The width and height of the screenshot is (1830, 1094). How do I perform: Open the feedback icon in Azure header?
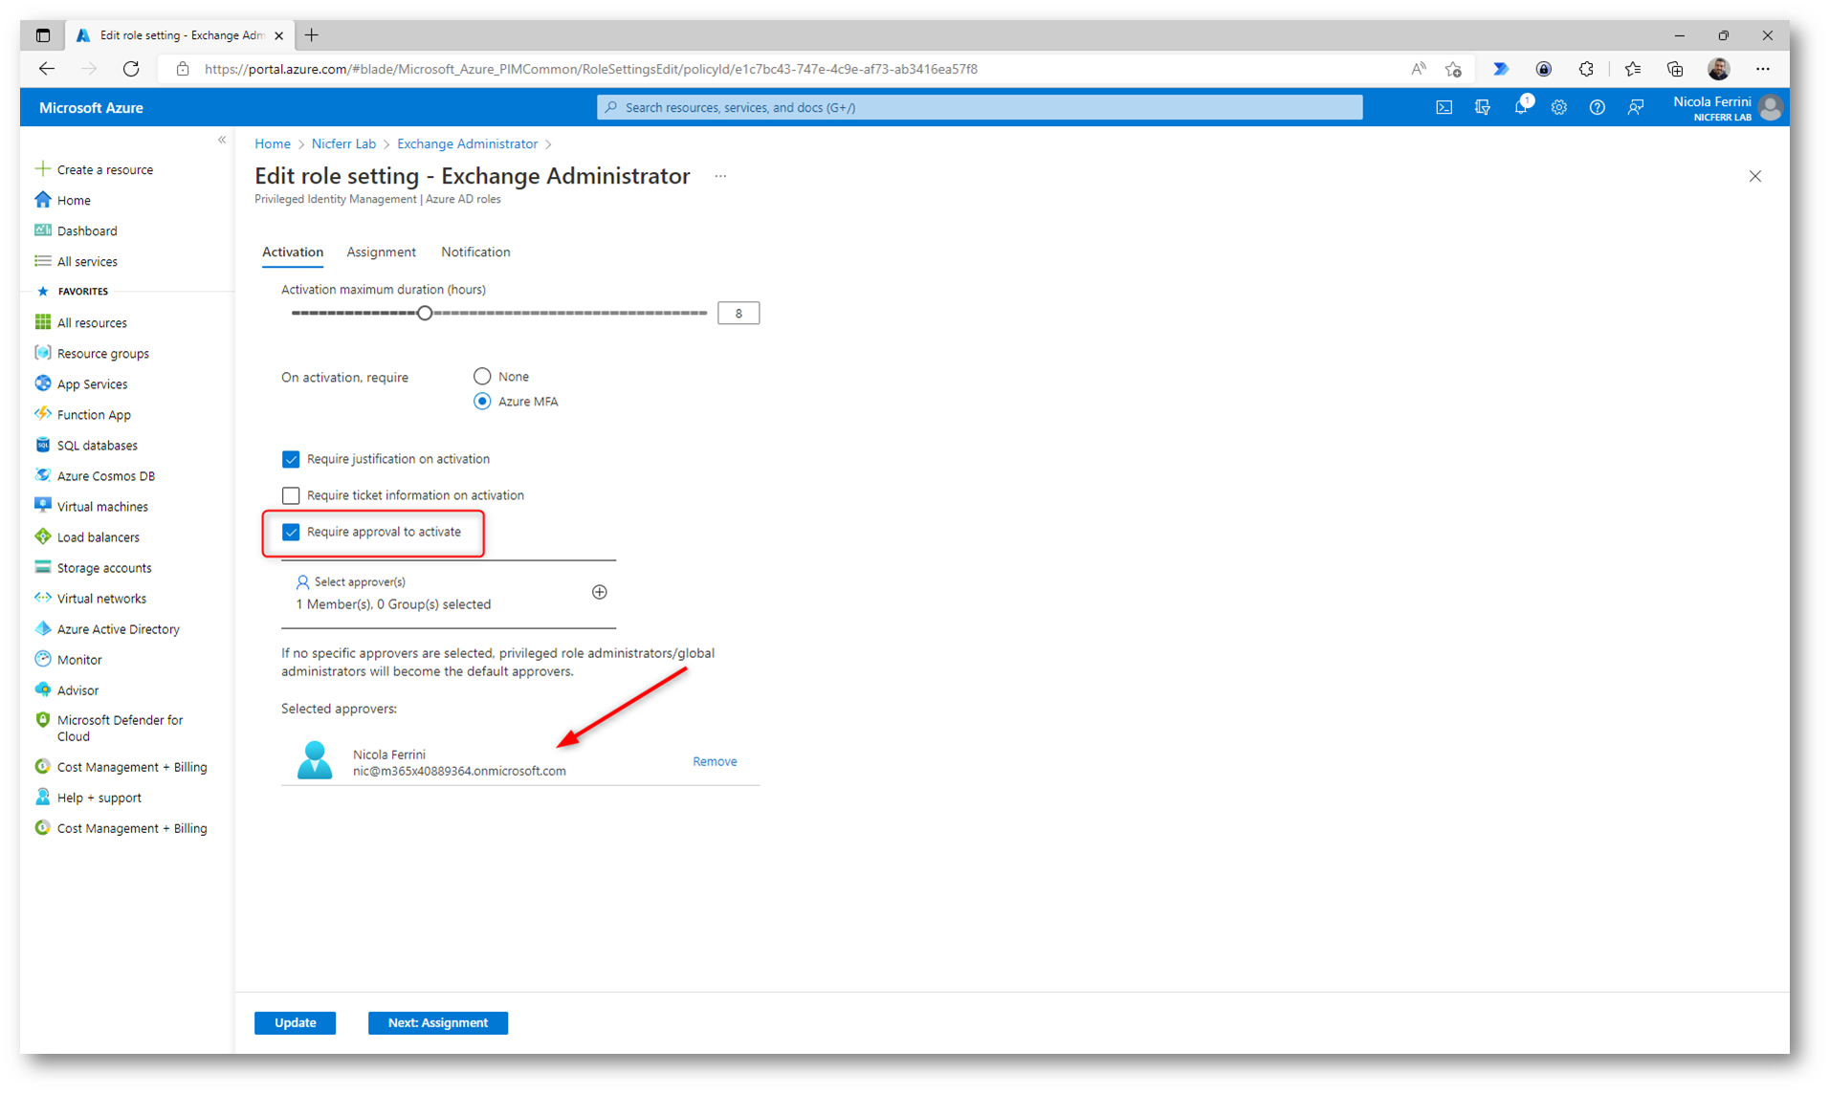click(x=1636, y=108)
